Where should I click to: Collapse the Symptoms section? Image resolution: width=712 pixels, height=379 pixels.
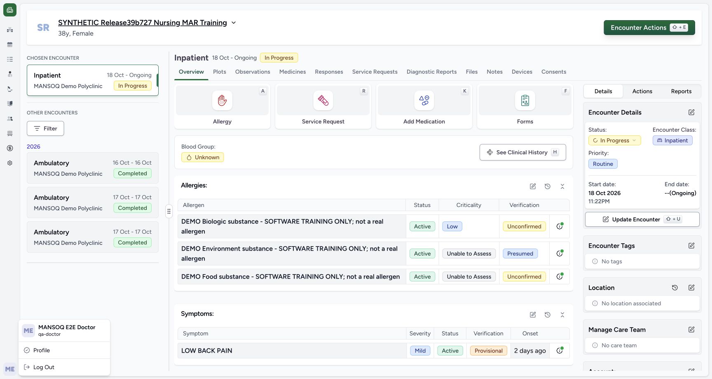pyautogui.click(x=562, y=315)
